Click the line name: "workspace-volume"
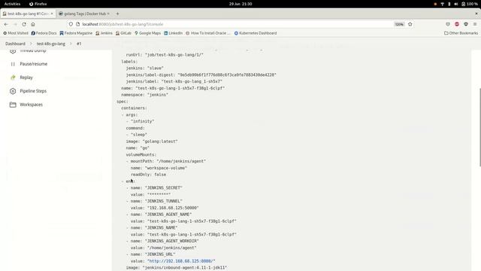This screenshot has width=481, height=271. 159,168
